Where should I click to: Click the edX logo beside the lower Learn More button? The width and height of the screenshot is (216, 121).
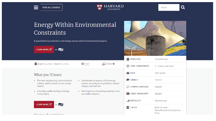point(61,105)
